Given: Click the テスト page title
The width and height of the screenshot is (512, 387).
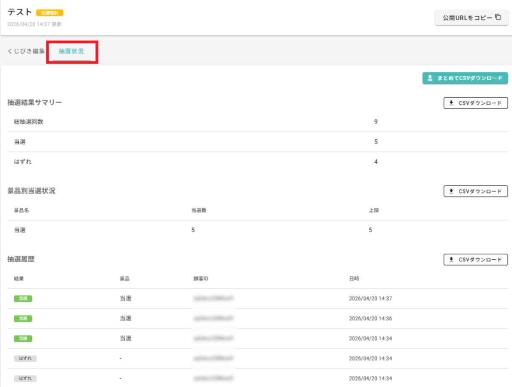Looking at the screenshot, I should point(20,12).
